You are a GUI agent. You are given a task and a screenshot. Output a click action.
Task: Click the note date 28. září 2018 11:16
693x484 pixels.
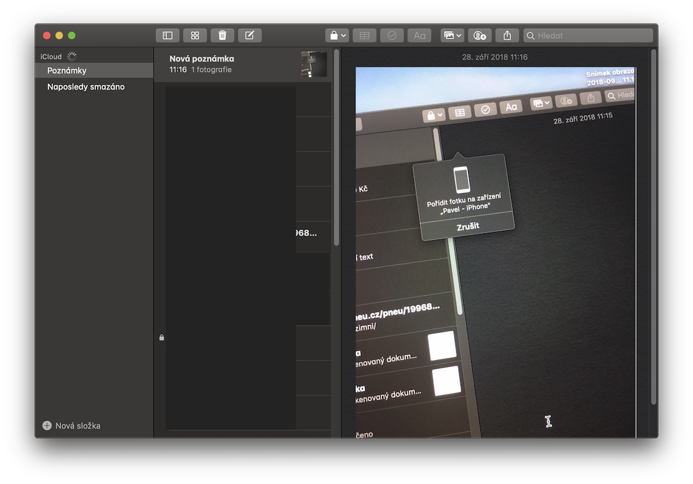click(x=495, y=57)
